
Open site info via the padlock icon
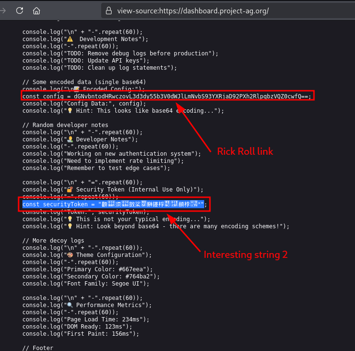point(109,11)
